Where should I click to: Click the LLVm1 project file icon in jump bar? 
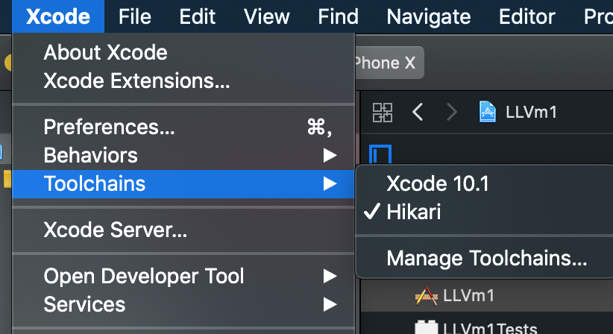tap(488, 112)
